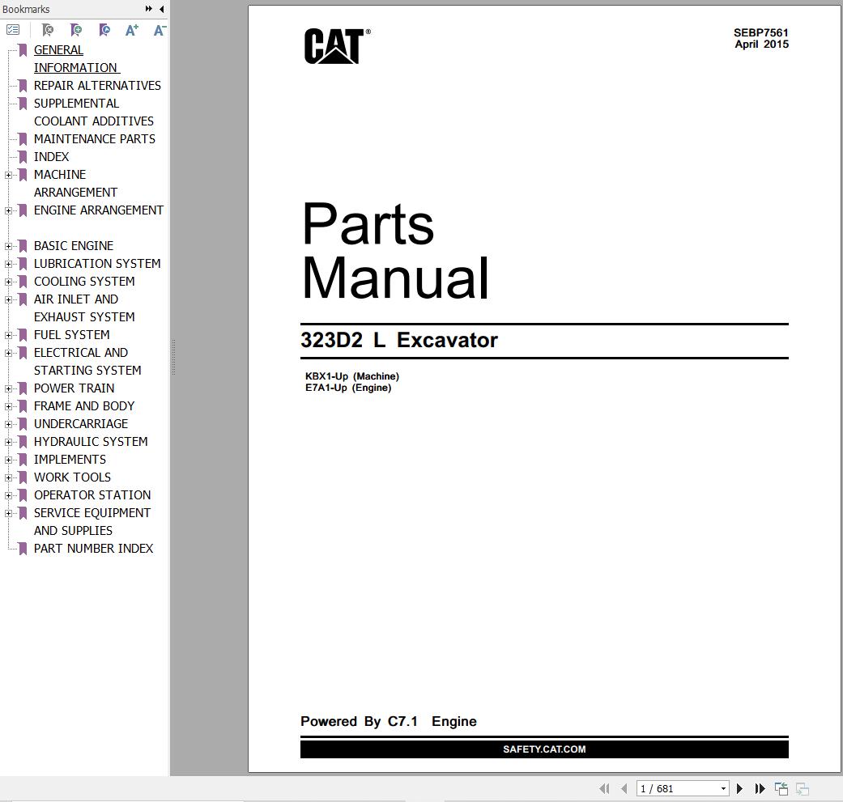Expand the FUEL SYSTEM bookmark
843x802 pixels.
point(8,335)
